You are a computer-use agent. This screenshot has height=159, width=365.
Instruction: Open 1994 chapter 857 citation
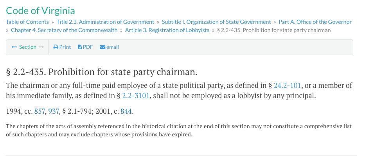click(40, 112)
